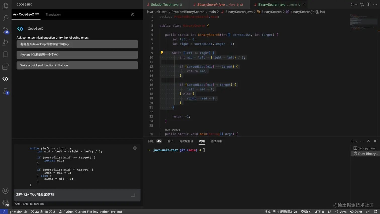The width and height of the screenshot is (380, 214).
Task: Open the terminal panel ellipsis menu
Action: coord(362,141)
